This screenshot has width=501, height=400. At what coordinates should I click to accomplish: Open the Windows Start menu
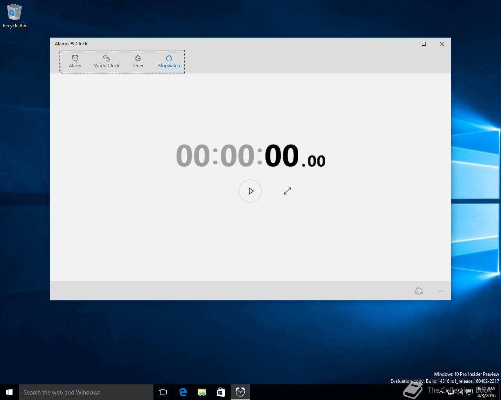click(x=9, y=392)
